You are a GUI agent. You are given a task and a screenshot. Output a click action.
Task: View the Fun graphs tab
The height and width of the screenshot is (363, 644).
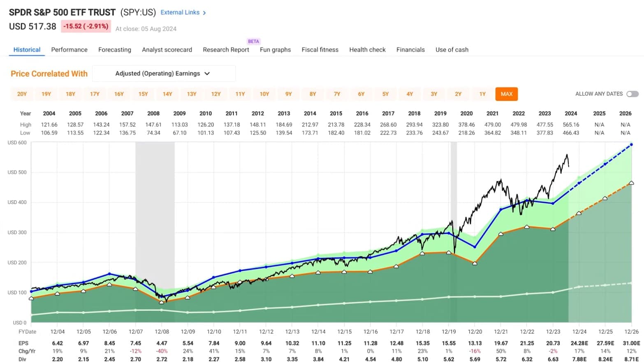click(275, 50)
